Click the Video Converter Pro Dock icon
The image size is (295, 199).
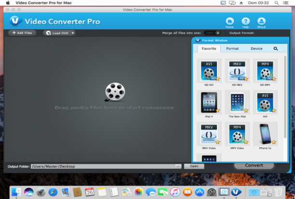(x=236, y=192)
